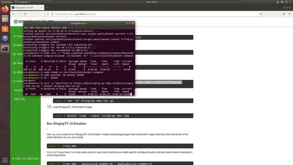Click the Run StingrayTV JS Emulator heading
The height and width of the screenshot is (165, 293).
click(x=66, y=124)
